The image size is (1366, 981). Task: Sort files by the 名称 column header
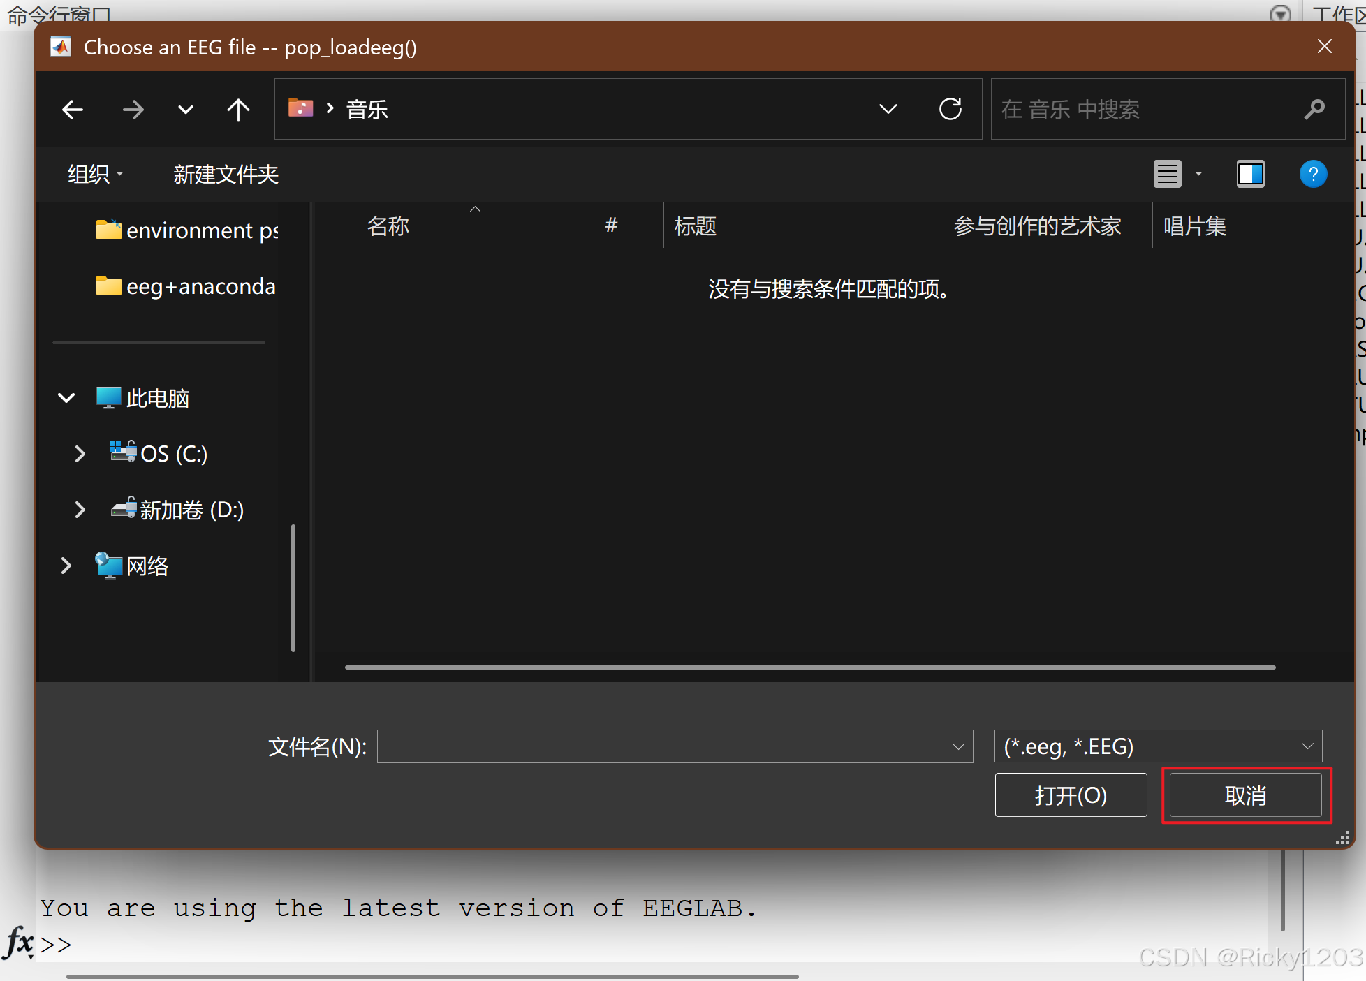pyautogui.click(x=388, y=226)
